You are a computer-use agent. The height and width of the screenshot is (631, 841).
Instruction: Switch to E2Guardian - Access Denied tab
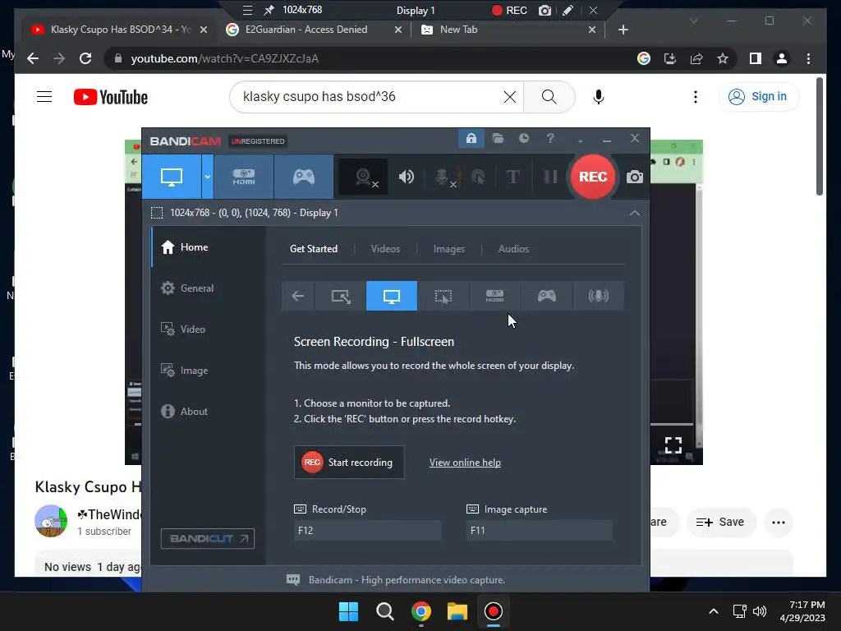coord(313,30)
